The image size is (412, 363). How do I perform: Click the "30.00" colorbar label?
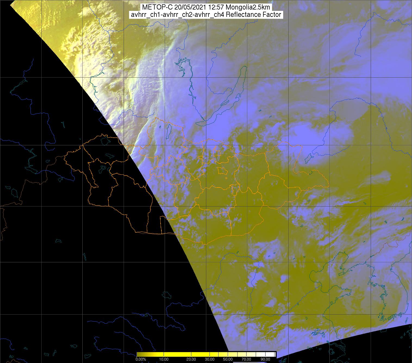coord(210,359)
